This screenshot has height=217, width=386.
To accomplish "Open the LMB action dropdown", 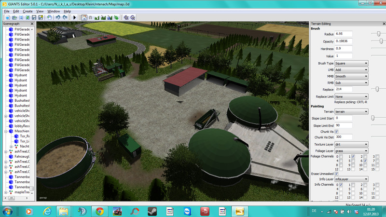I will pyautogui.click(x=351, y=70).
